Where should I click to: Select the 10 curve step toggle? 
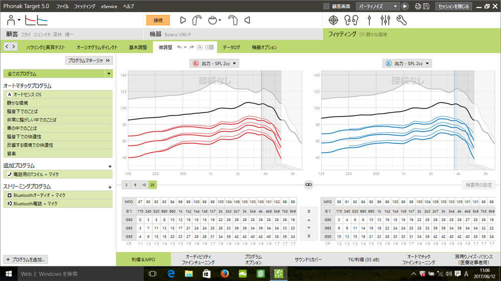pyautogui.click(x=144, y=184)
